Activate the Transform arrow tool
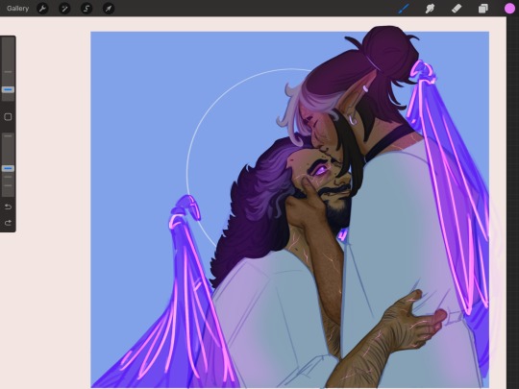519x389 pixels. [x=109, y=9]
